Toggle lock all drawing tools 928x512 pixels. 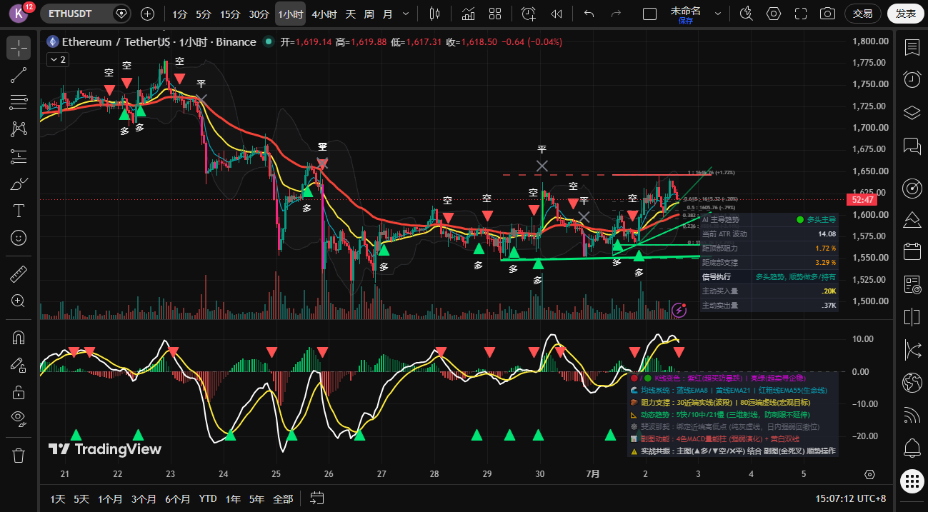point(19,391)
